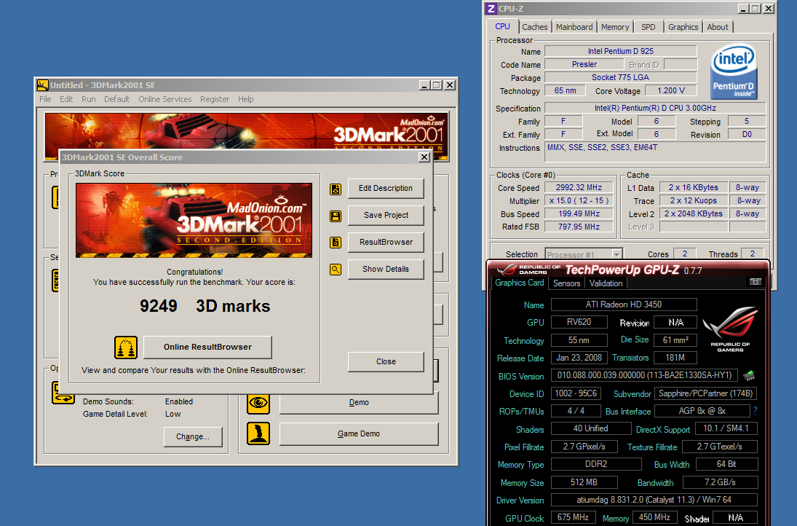
Task: Switch to the Sensors tab in GPU-Z
Action: click(x=567, y=283)
